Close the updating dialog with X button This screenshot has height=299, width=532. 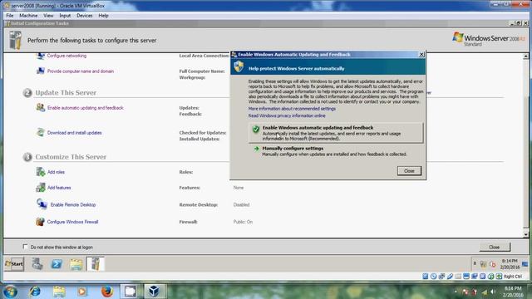(421, 55)
